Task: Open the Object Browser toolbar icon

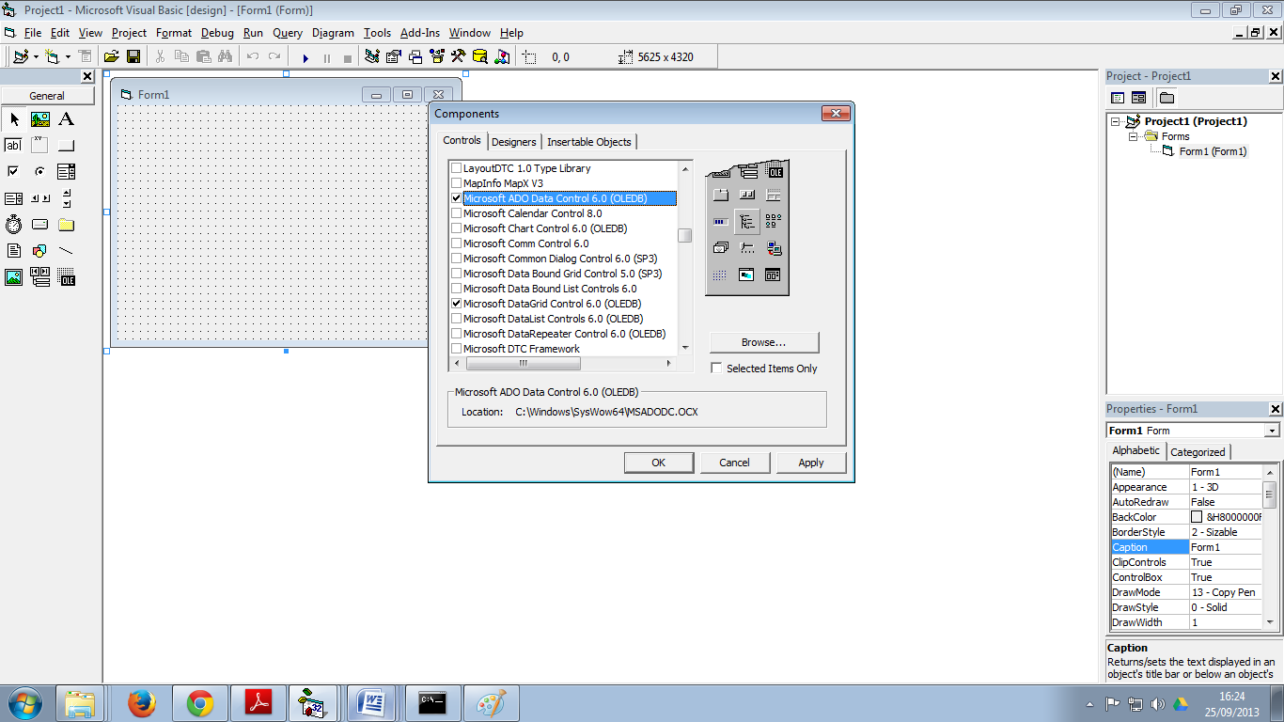Action: [437, 57]
